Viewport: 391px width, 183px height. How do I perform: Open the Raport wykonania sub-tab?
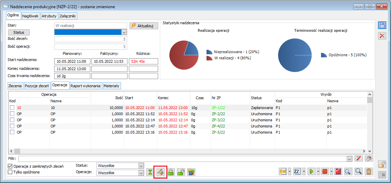(86, 86)
